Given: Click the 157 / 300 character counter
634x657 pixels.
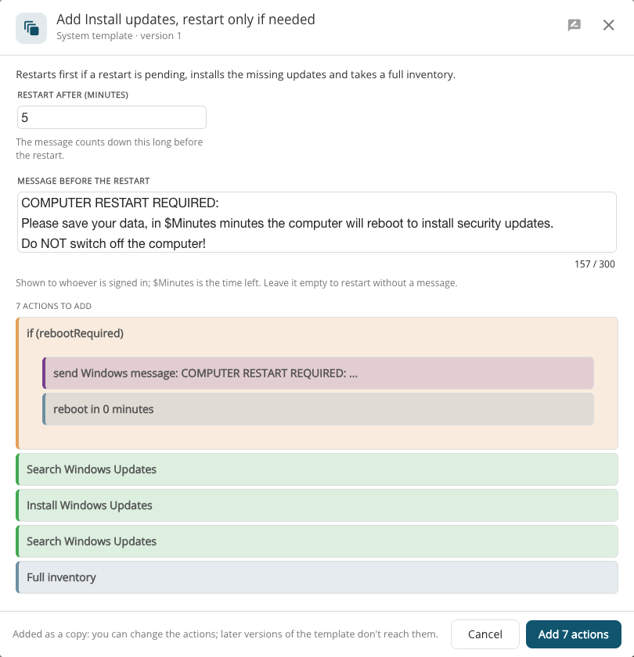Looking at the screenshot, I should pyautogui.click(x=595, y=264).
